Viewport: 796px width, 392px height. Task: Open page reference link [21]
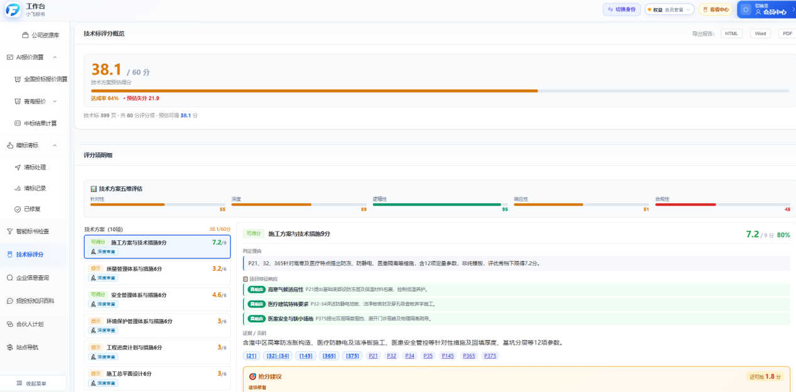tap(252, 356)
